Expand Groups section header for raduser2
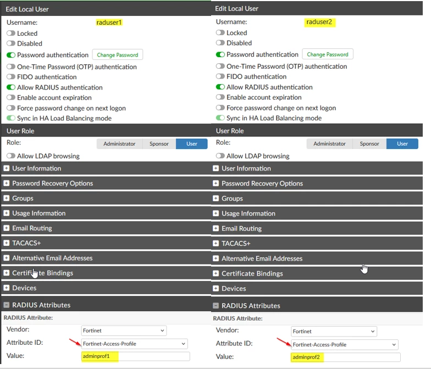The height and width of the screenshot is (369, 431). [x=317, y=198]
